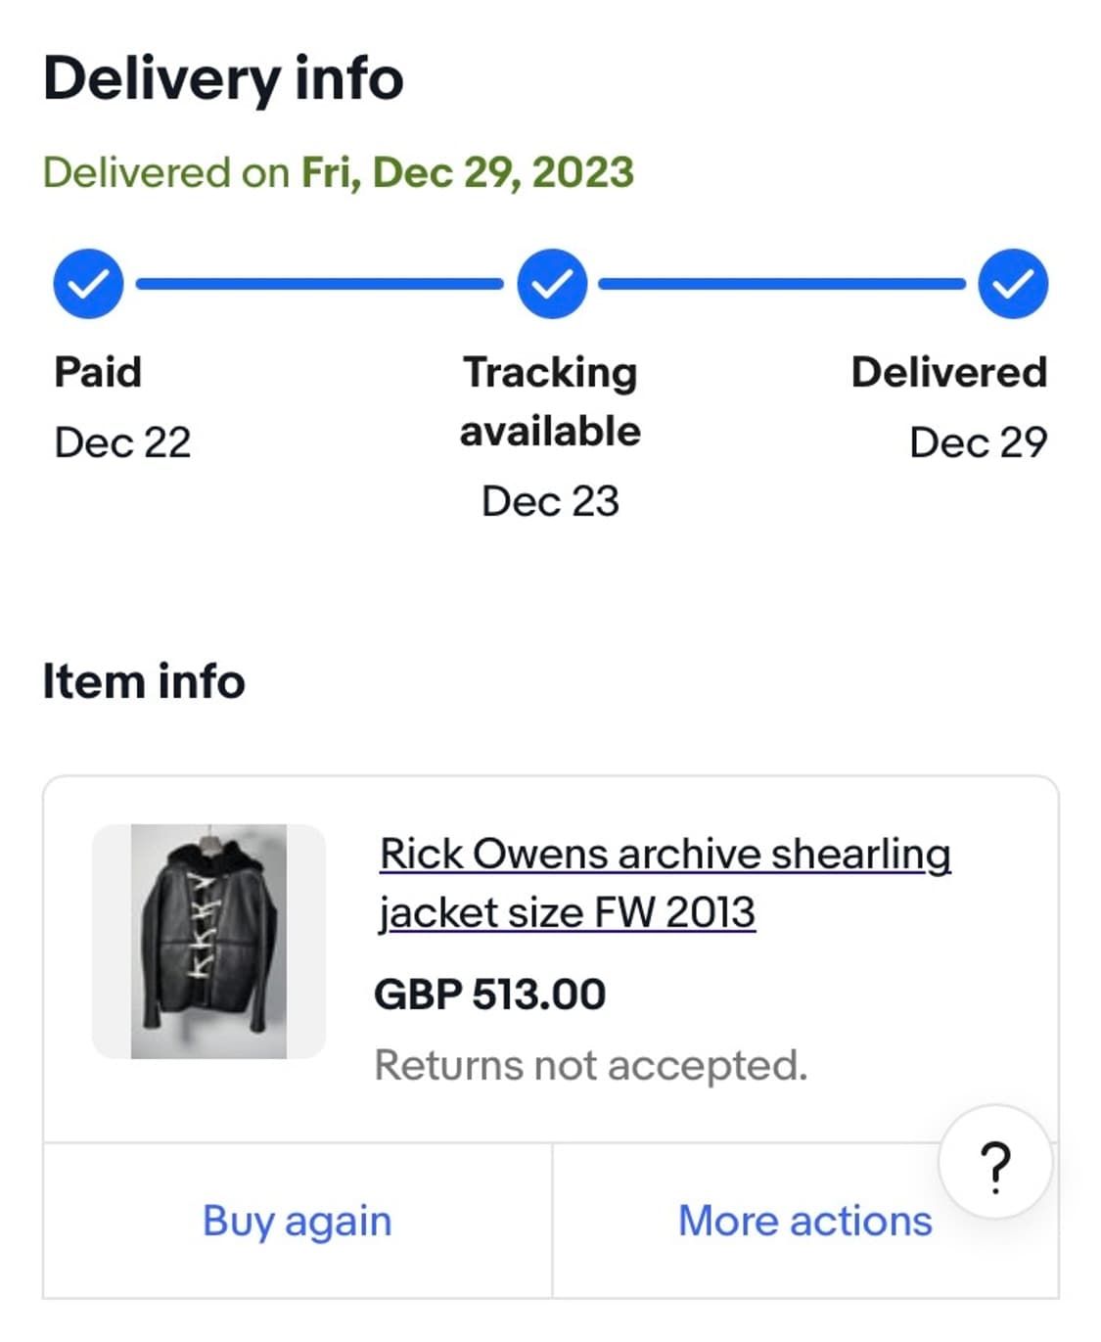Click the Paid step label
Screen dimensions: 1101x1342
coord(98,372)
